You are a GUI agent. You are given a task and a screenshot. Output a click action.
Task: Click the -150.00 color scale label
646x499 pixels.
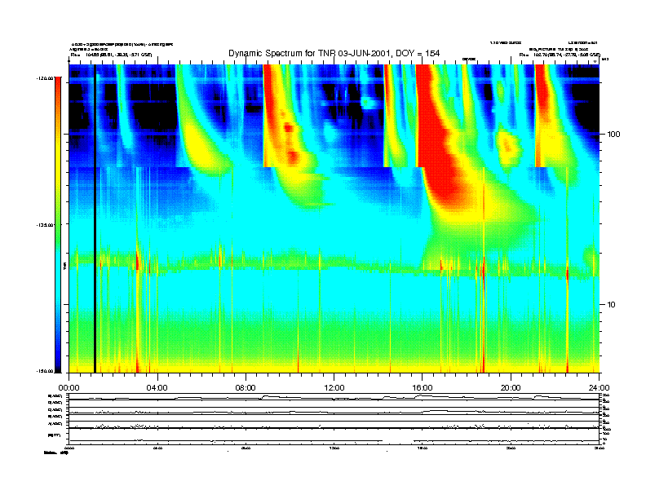46,371
